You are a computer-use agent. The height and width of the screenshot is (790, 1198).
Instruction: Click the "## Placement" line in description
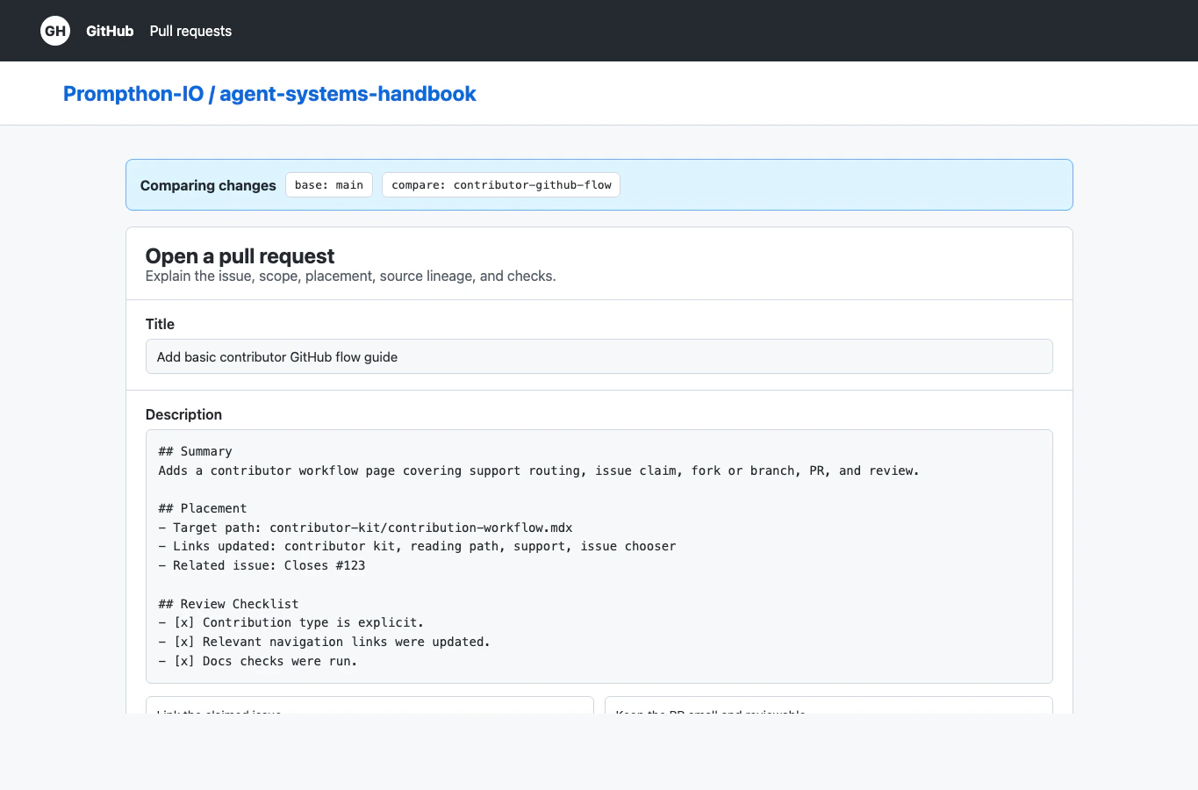point(203,508)
